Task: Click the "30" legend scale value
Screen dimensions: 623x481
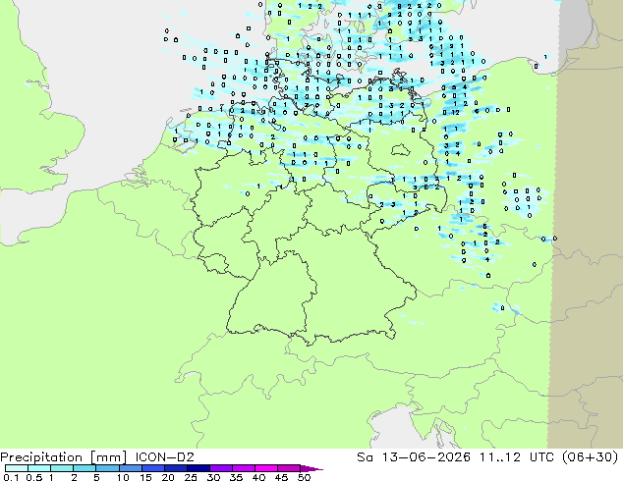Action: coord(213,477)
